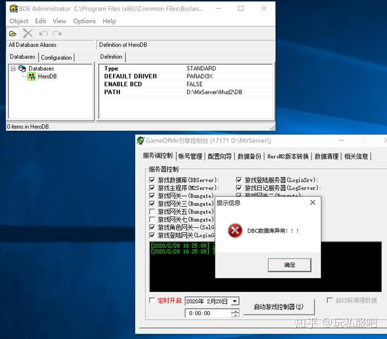The width and height of the screenshot is (387, 339).
Task: Minimize the BDE Administrator window
Action: point(218,9)
